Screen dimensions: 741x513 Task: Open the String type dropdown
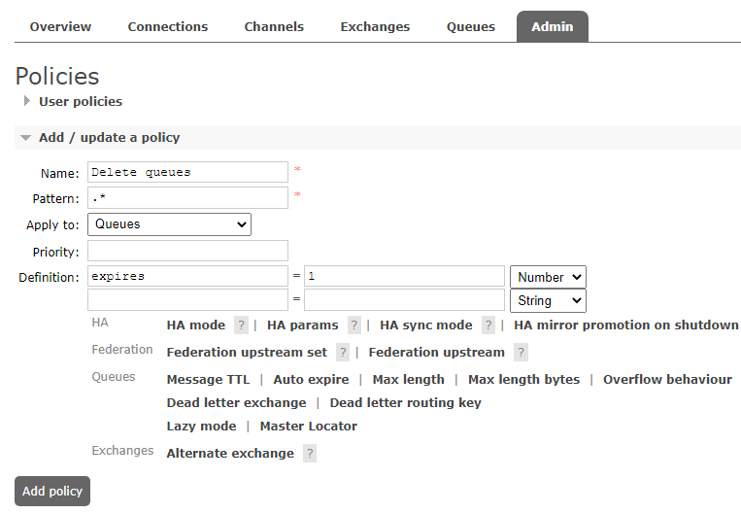[548, 301]
